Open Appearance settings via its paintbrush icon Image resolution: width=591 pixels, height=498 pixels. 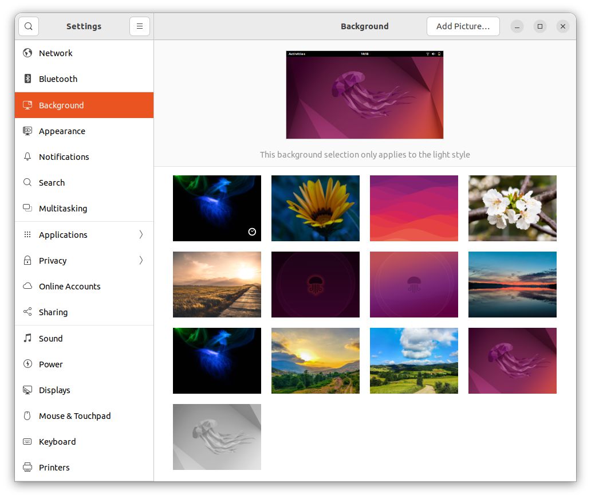27,131
